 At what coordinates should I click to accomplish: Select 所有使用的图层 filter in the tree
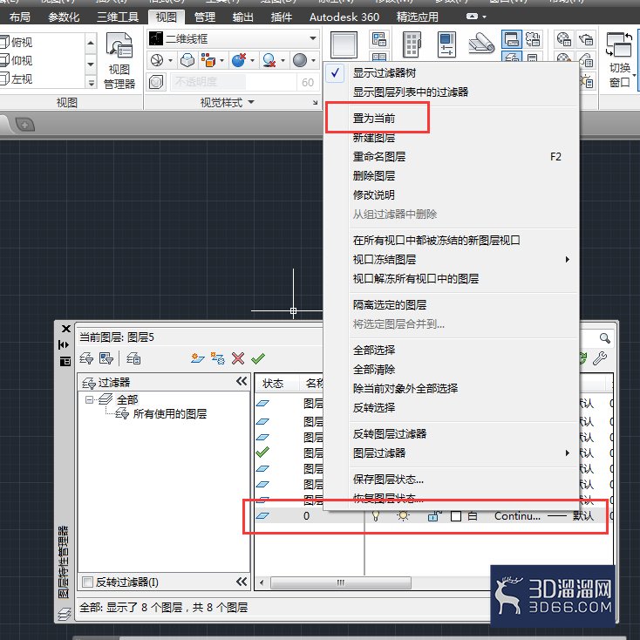pyautogui.click(x=169, y=414)
